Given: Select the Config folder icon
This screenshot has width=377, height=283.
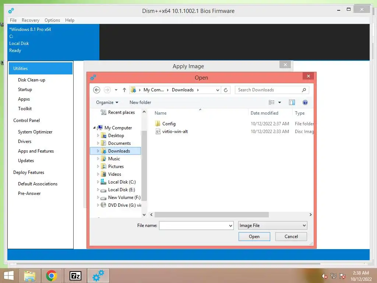Looking at the screenshot, I should tap(158, 124).
